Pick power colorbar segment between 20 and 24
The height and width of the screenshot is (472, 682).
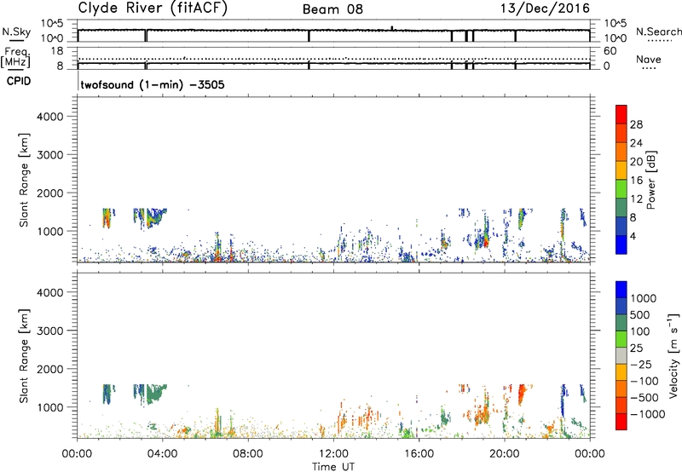621,153
